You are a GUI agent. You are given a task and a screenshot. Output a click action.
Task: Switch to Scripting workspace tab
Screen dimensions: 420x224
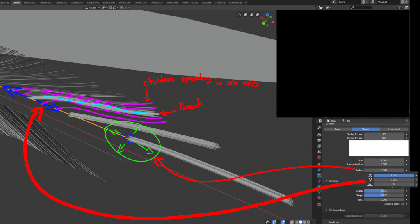(206, 2)
